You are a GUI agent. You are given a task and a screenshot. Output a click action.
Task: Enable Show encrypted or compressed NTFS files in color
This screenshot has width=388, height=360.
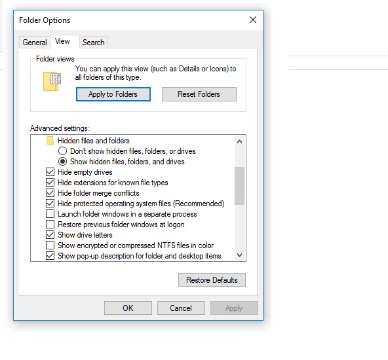(50, 245)
